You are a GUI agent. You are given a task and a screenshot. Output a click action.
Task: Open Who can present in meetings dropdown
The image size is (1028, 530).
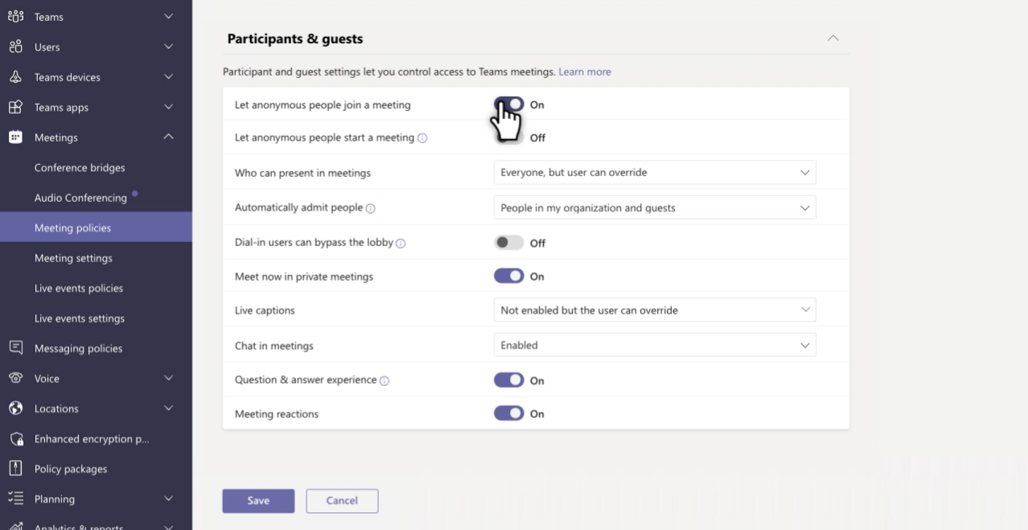[655, 172]
